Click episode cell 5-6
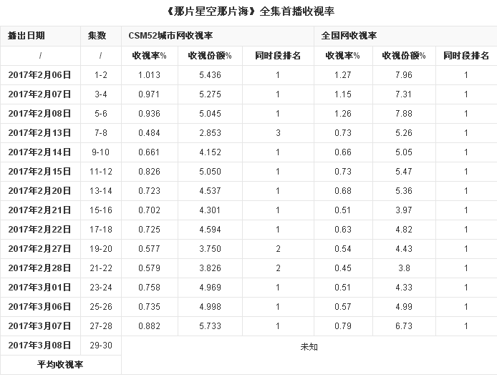 click(x=101, y=114)
